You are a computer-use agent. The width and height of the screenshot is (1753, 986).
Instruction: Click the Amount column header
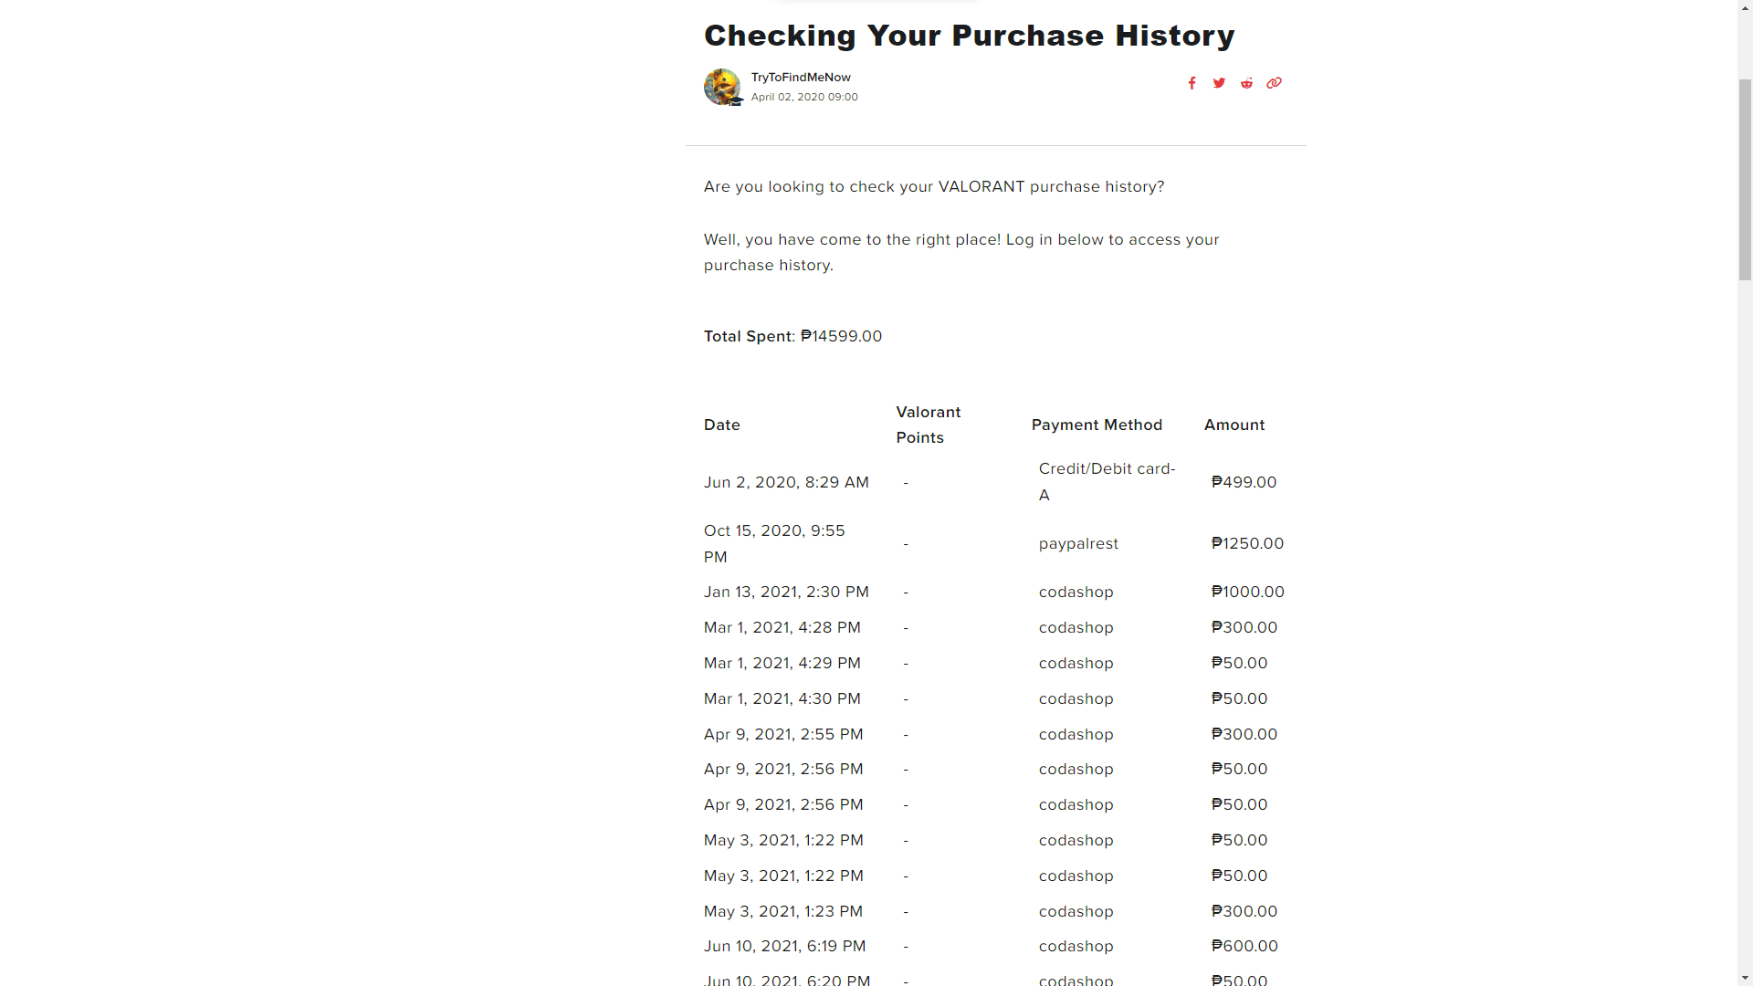point(1233,425)
